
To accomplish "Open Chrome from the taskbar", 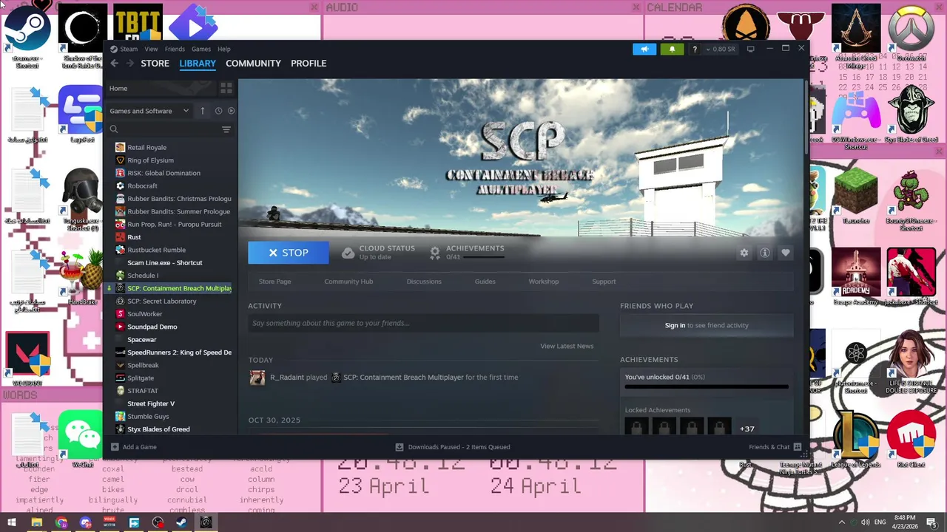I will (61, 522).
